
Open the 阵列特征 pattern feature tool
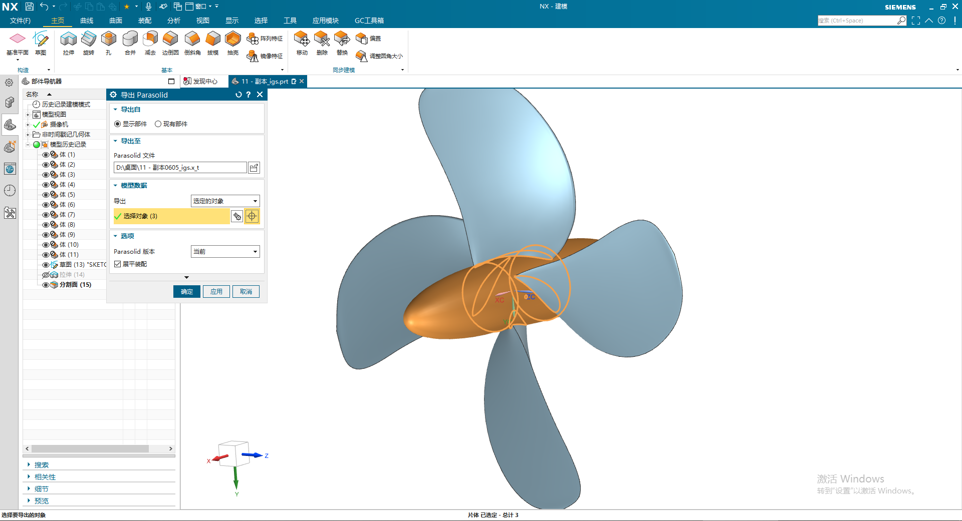(x=265, y=39)
